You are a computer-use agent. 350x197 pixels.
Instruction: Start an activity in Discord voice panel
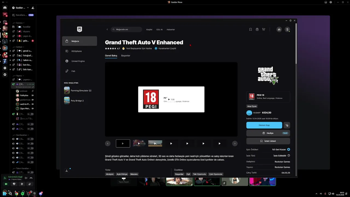point(22,184)
